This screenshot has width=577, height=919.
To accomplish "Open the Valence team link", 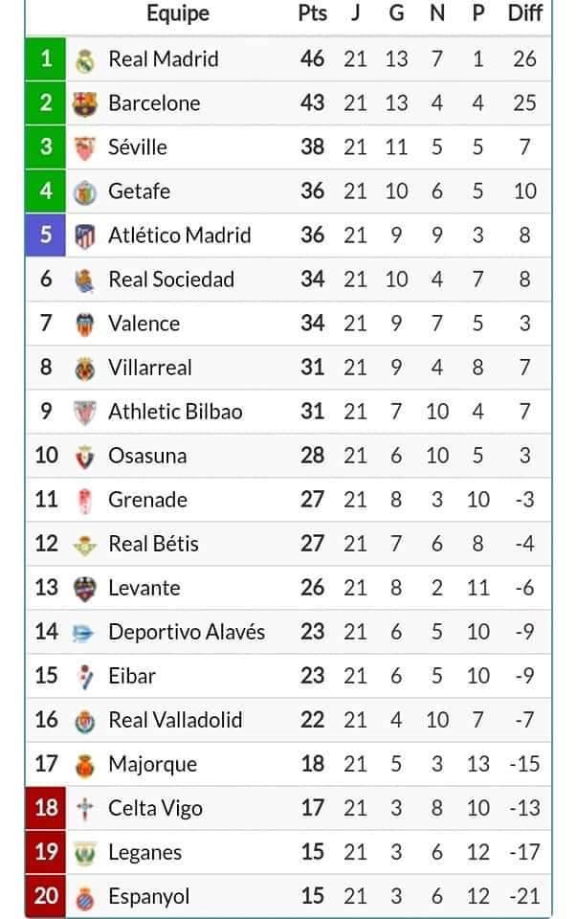I will click(144, 324).
